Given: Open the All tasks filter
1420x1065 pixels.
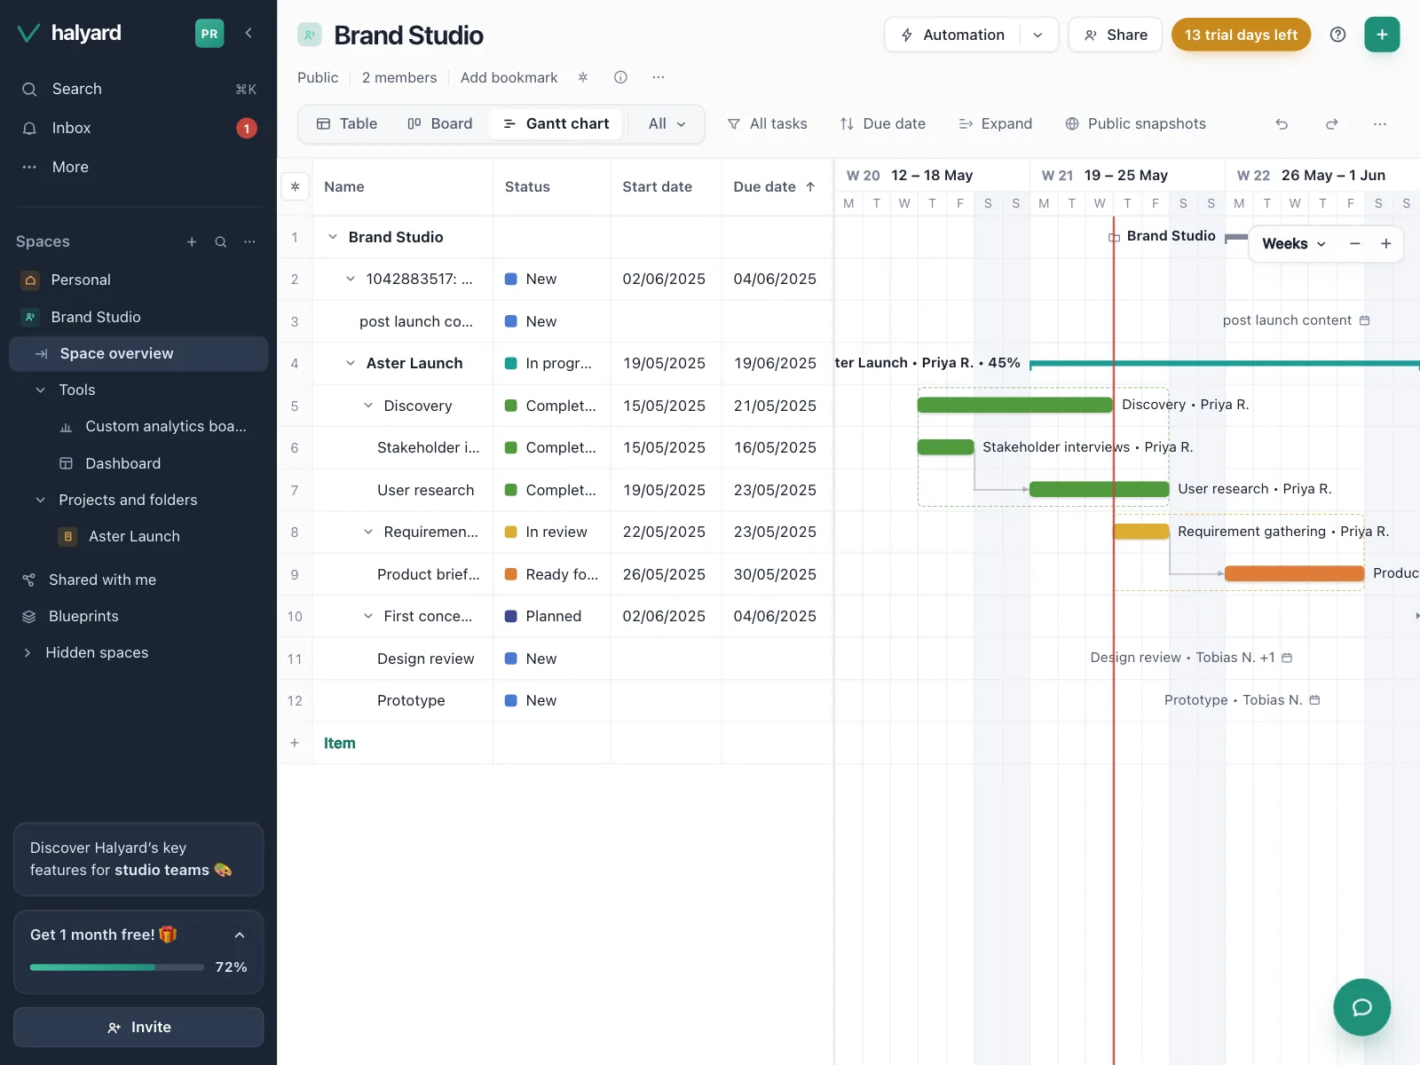Looking at the screenshot, I should 767,124.
